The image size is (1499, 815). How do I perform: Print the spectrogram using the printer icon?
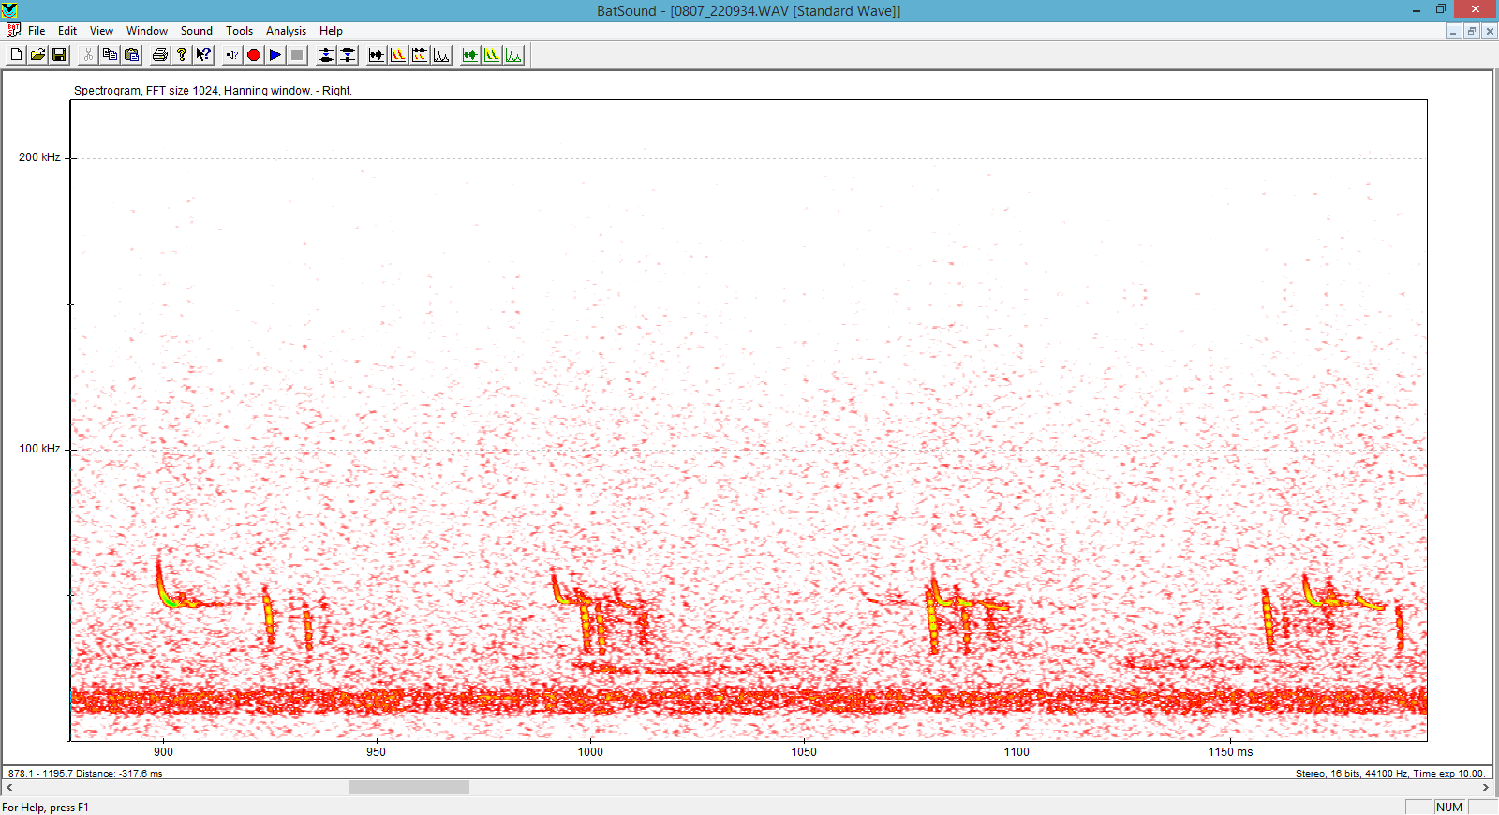pos(160,55)
